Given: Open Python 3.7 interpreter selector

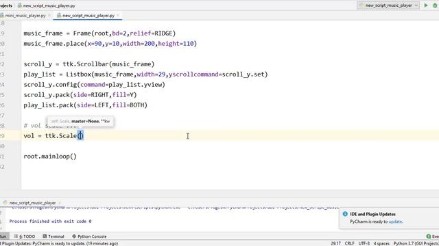Looking at the screenshot, I should coord(416,243).
